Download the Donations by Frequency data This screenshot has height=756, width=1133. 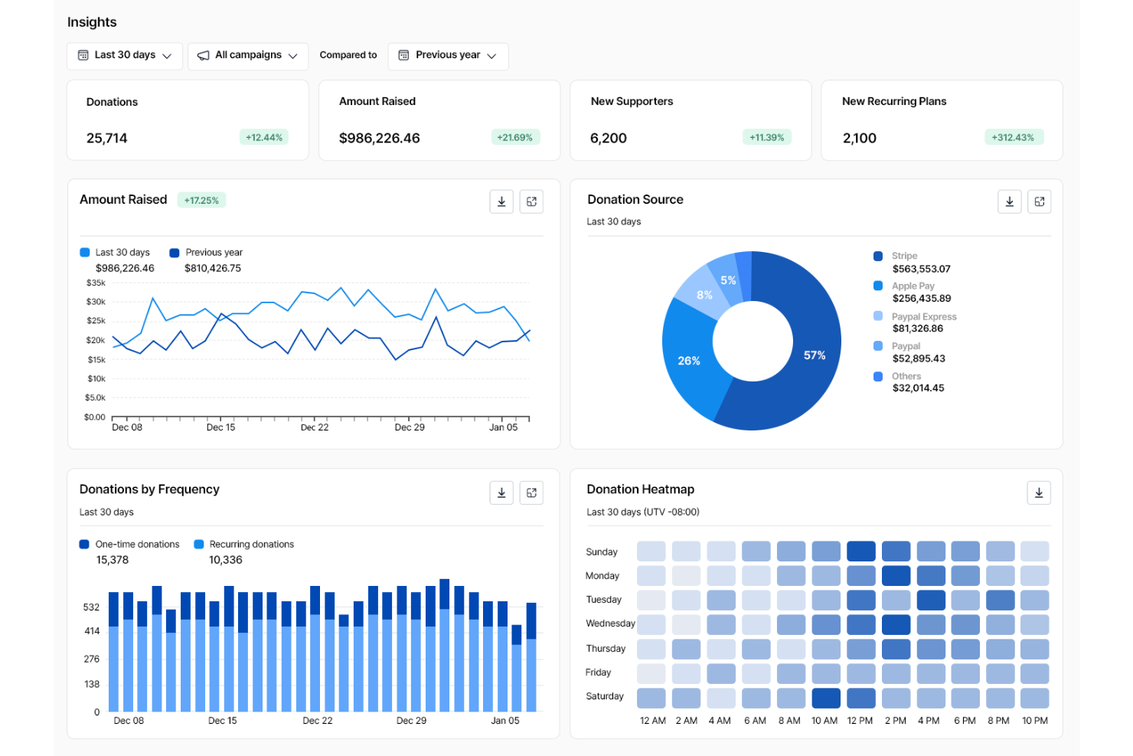(501, 493)
